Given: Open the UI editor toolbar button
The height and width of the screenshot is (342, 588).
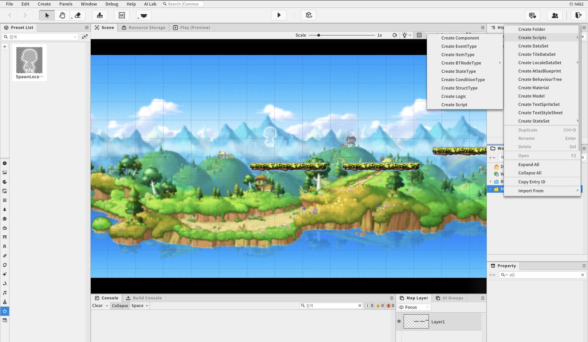Looking at the screenshot, I should click(x=122, y=15).
